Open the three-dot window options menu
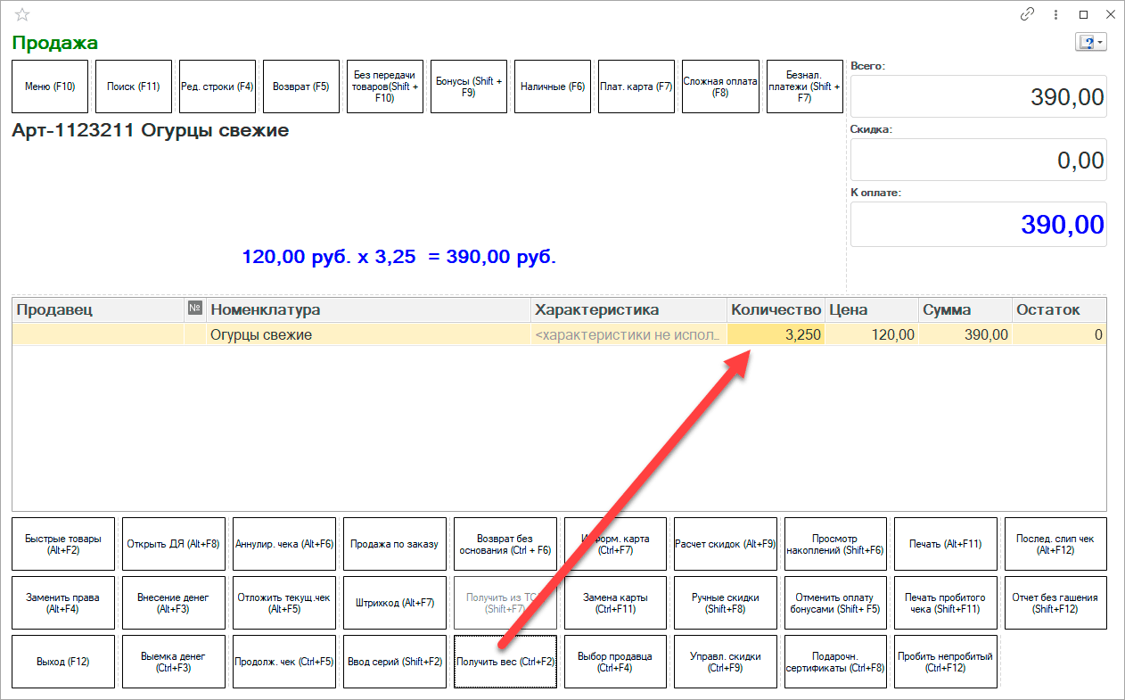 pos(1055,14)
